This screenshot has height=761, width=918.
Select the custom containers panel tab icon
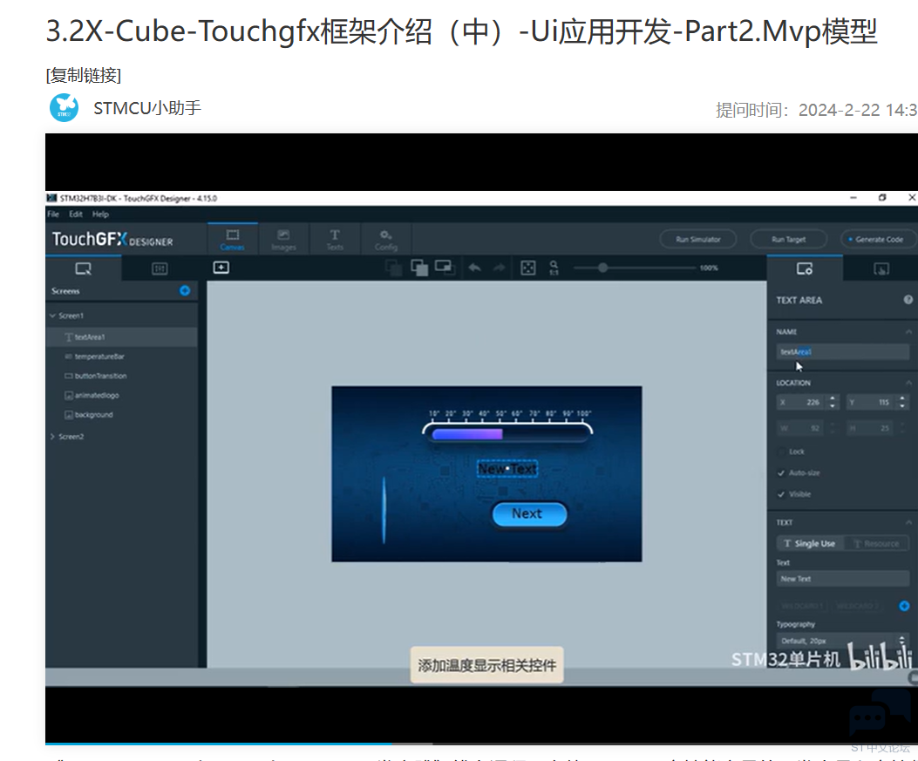click(x=160, y=268)
